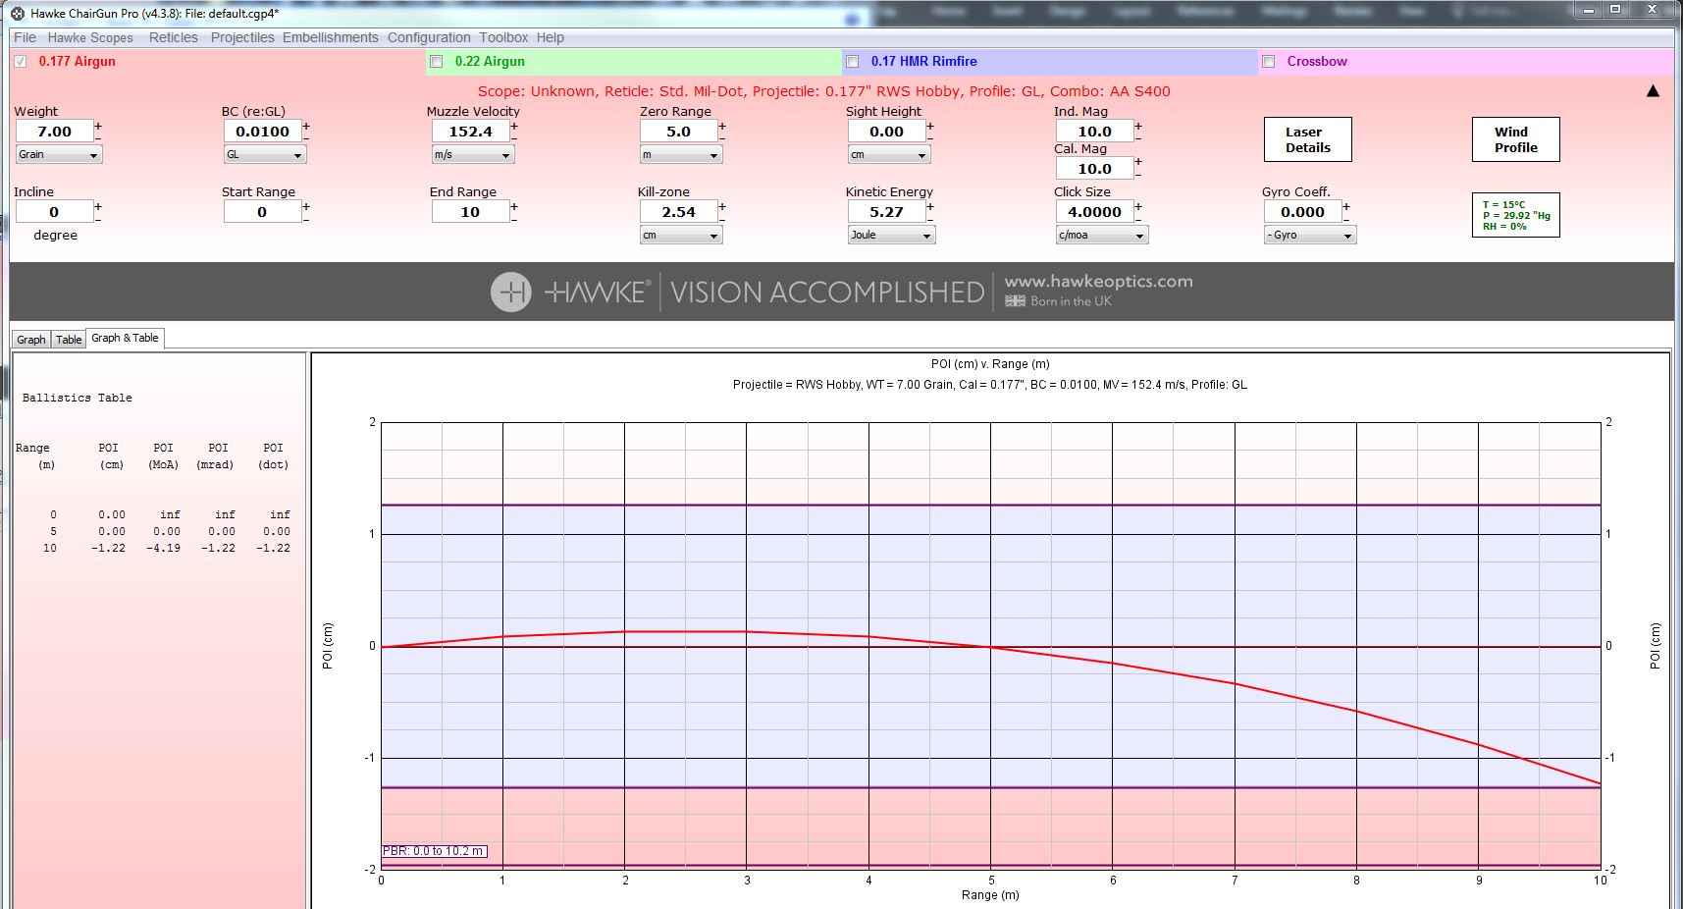Screen dimensions: 1683x909
Task: Increase Start Range with plus stepper
Action: [x=306, y=206]
